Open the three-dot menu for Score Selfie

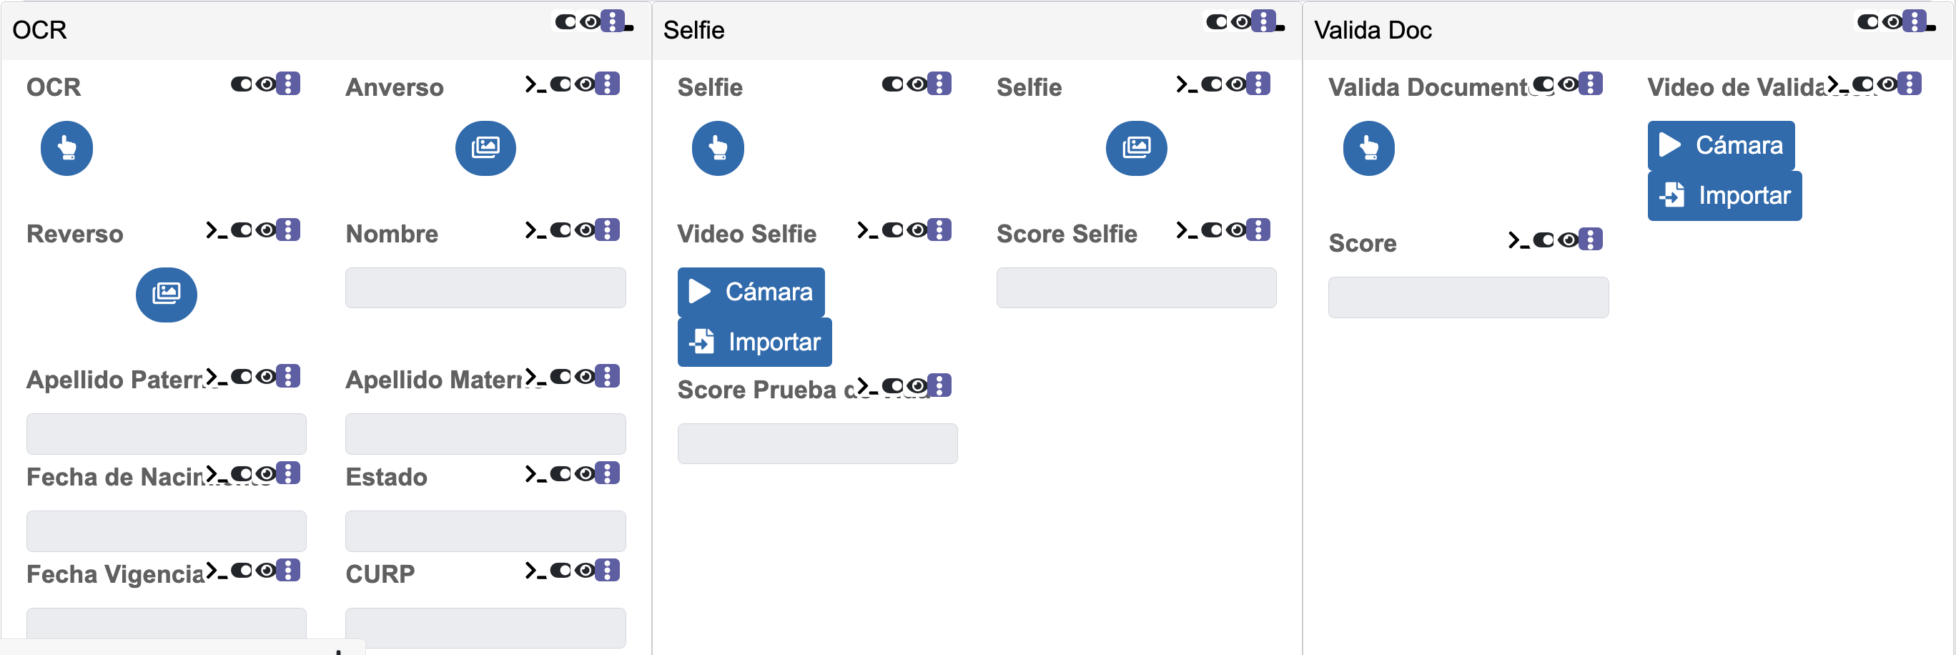tap(1258, 230)
